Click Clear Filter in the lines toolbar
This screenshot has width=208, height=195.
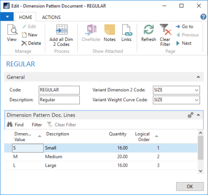click(62, 125)
